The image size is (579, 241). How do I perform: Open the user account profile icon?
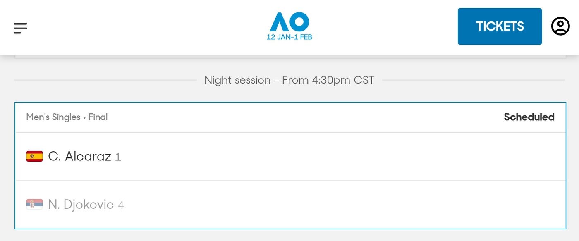coord(560,26)
